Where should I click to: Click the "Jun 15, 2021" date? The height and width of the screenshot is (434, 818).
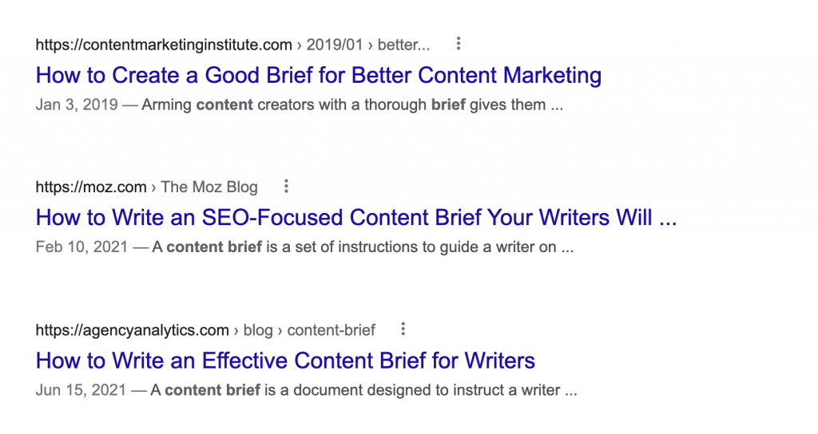(x=81, y=391)
